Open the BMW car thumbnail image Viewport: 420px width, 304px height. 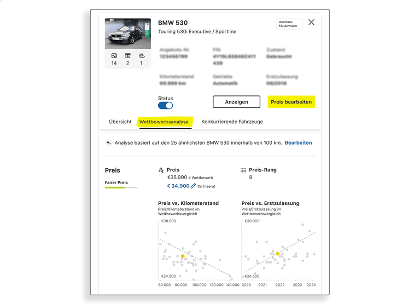pyautogui.click(x=128, y=33)
